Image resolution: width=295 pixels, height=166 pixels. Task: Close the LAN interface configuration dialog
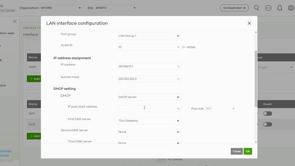point(249,24)
